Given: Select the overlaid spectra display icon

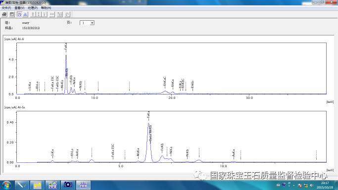Looking at the screenshot, I should coord(20,14).
